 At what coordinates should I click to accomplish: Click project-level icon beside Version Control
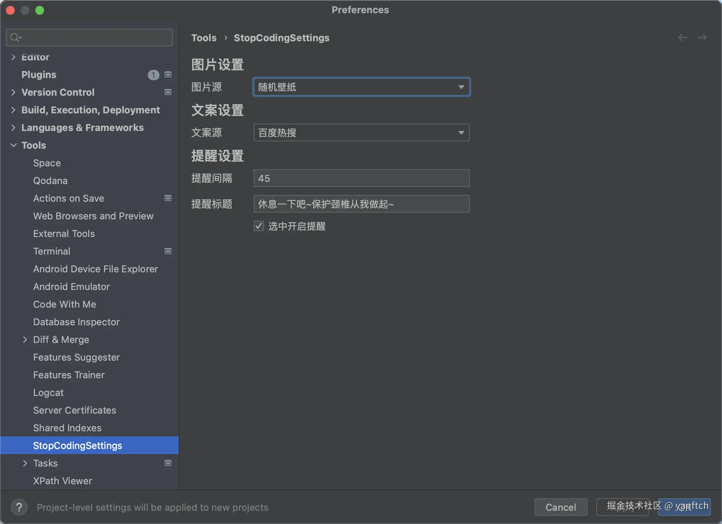tap(168, 92)
